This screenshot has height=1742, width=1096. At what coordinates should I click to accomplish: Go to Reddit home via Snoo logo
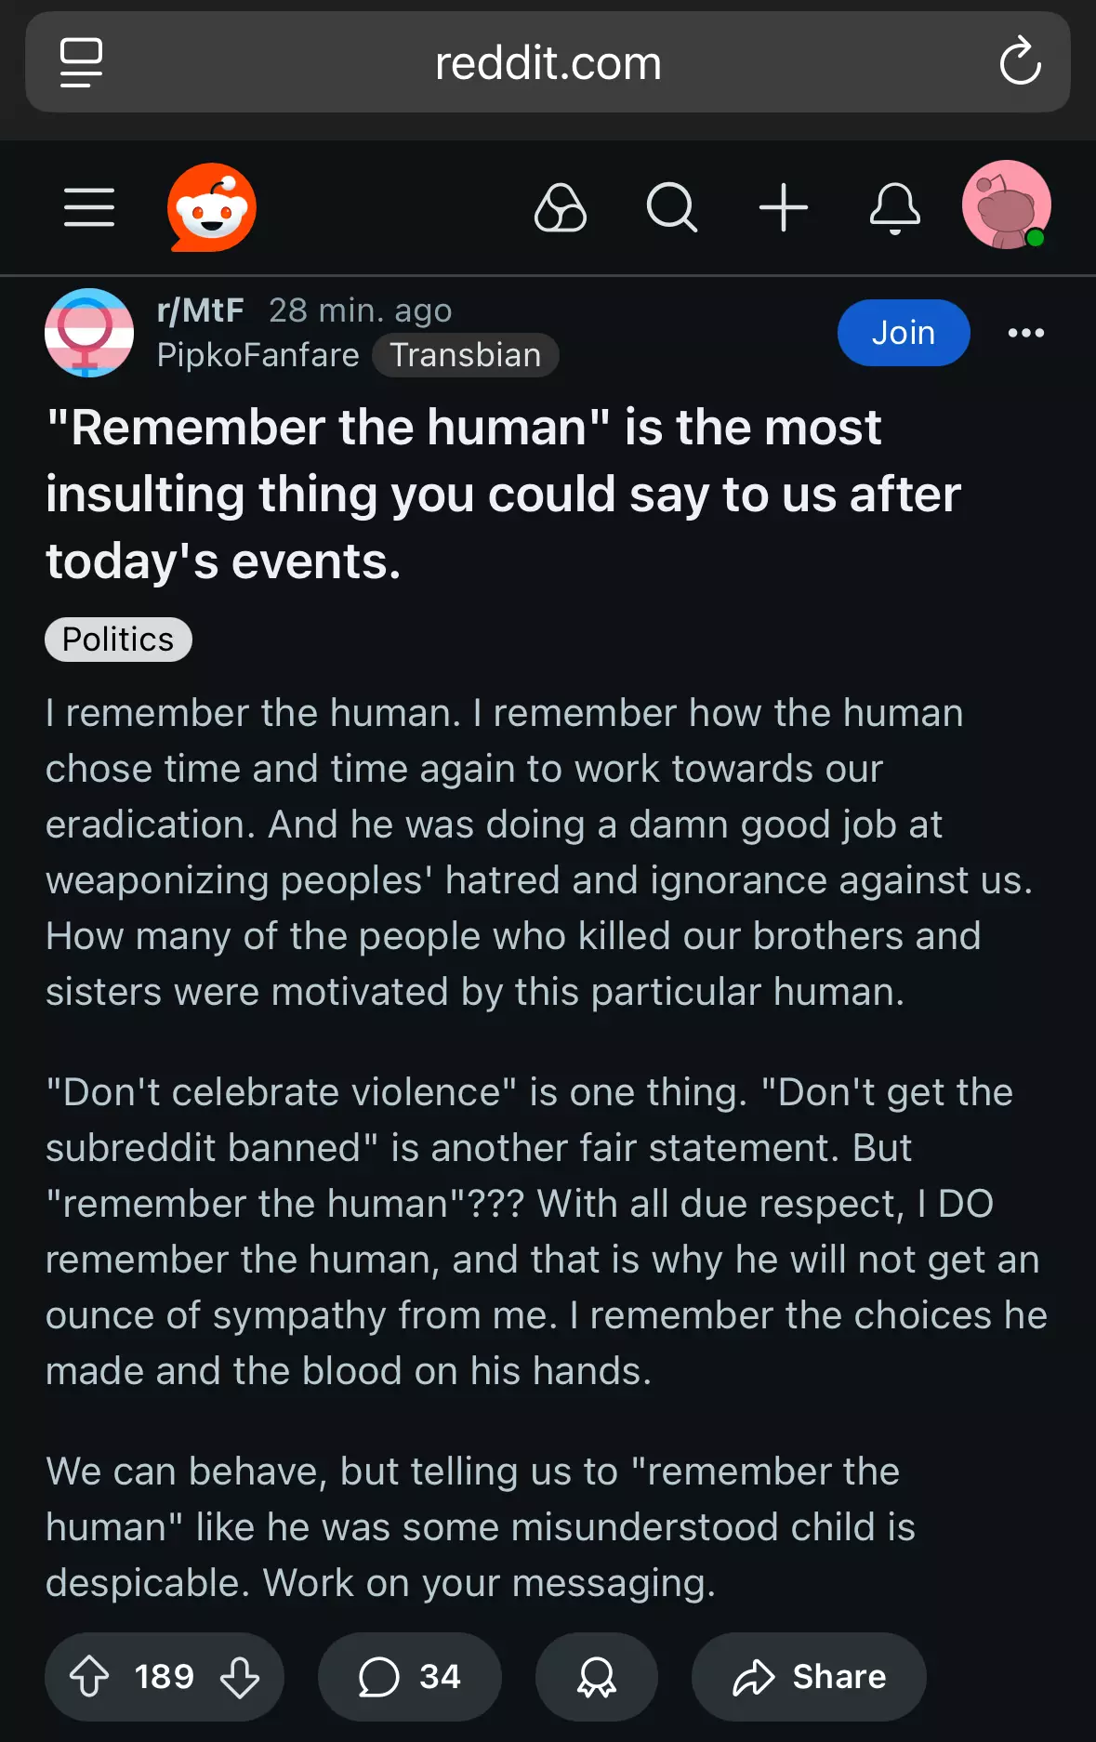tap(212, 207)
